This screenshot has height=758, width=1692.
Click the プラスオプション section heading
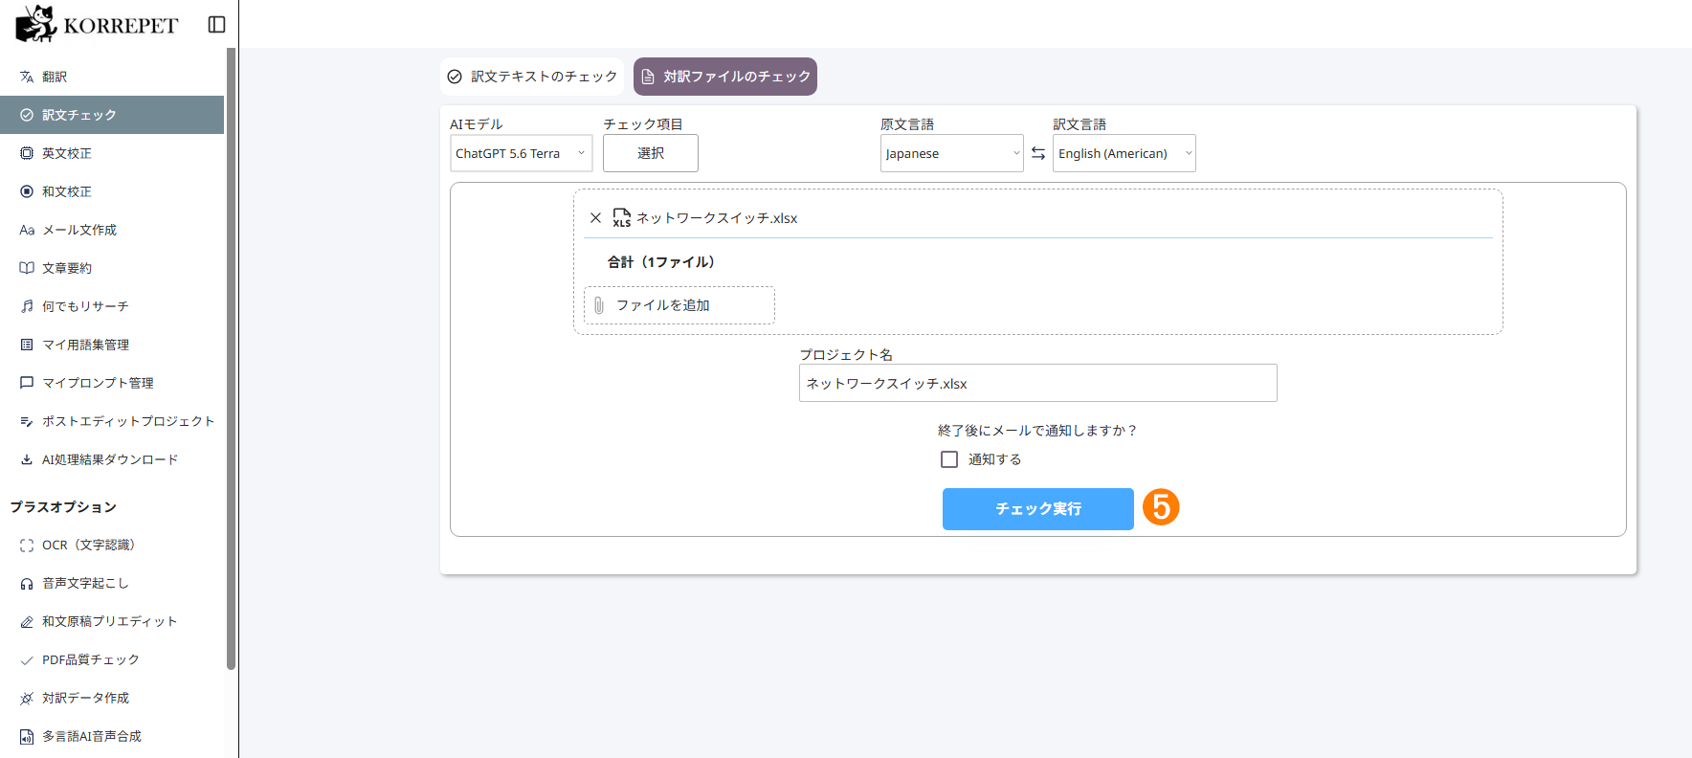[63, 507]
